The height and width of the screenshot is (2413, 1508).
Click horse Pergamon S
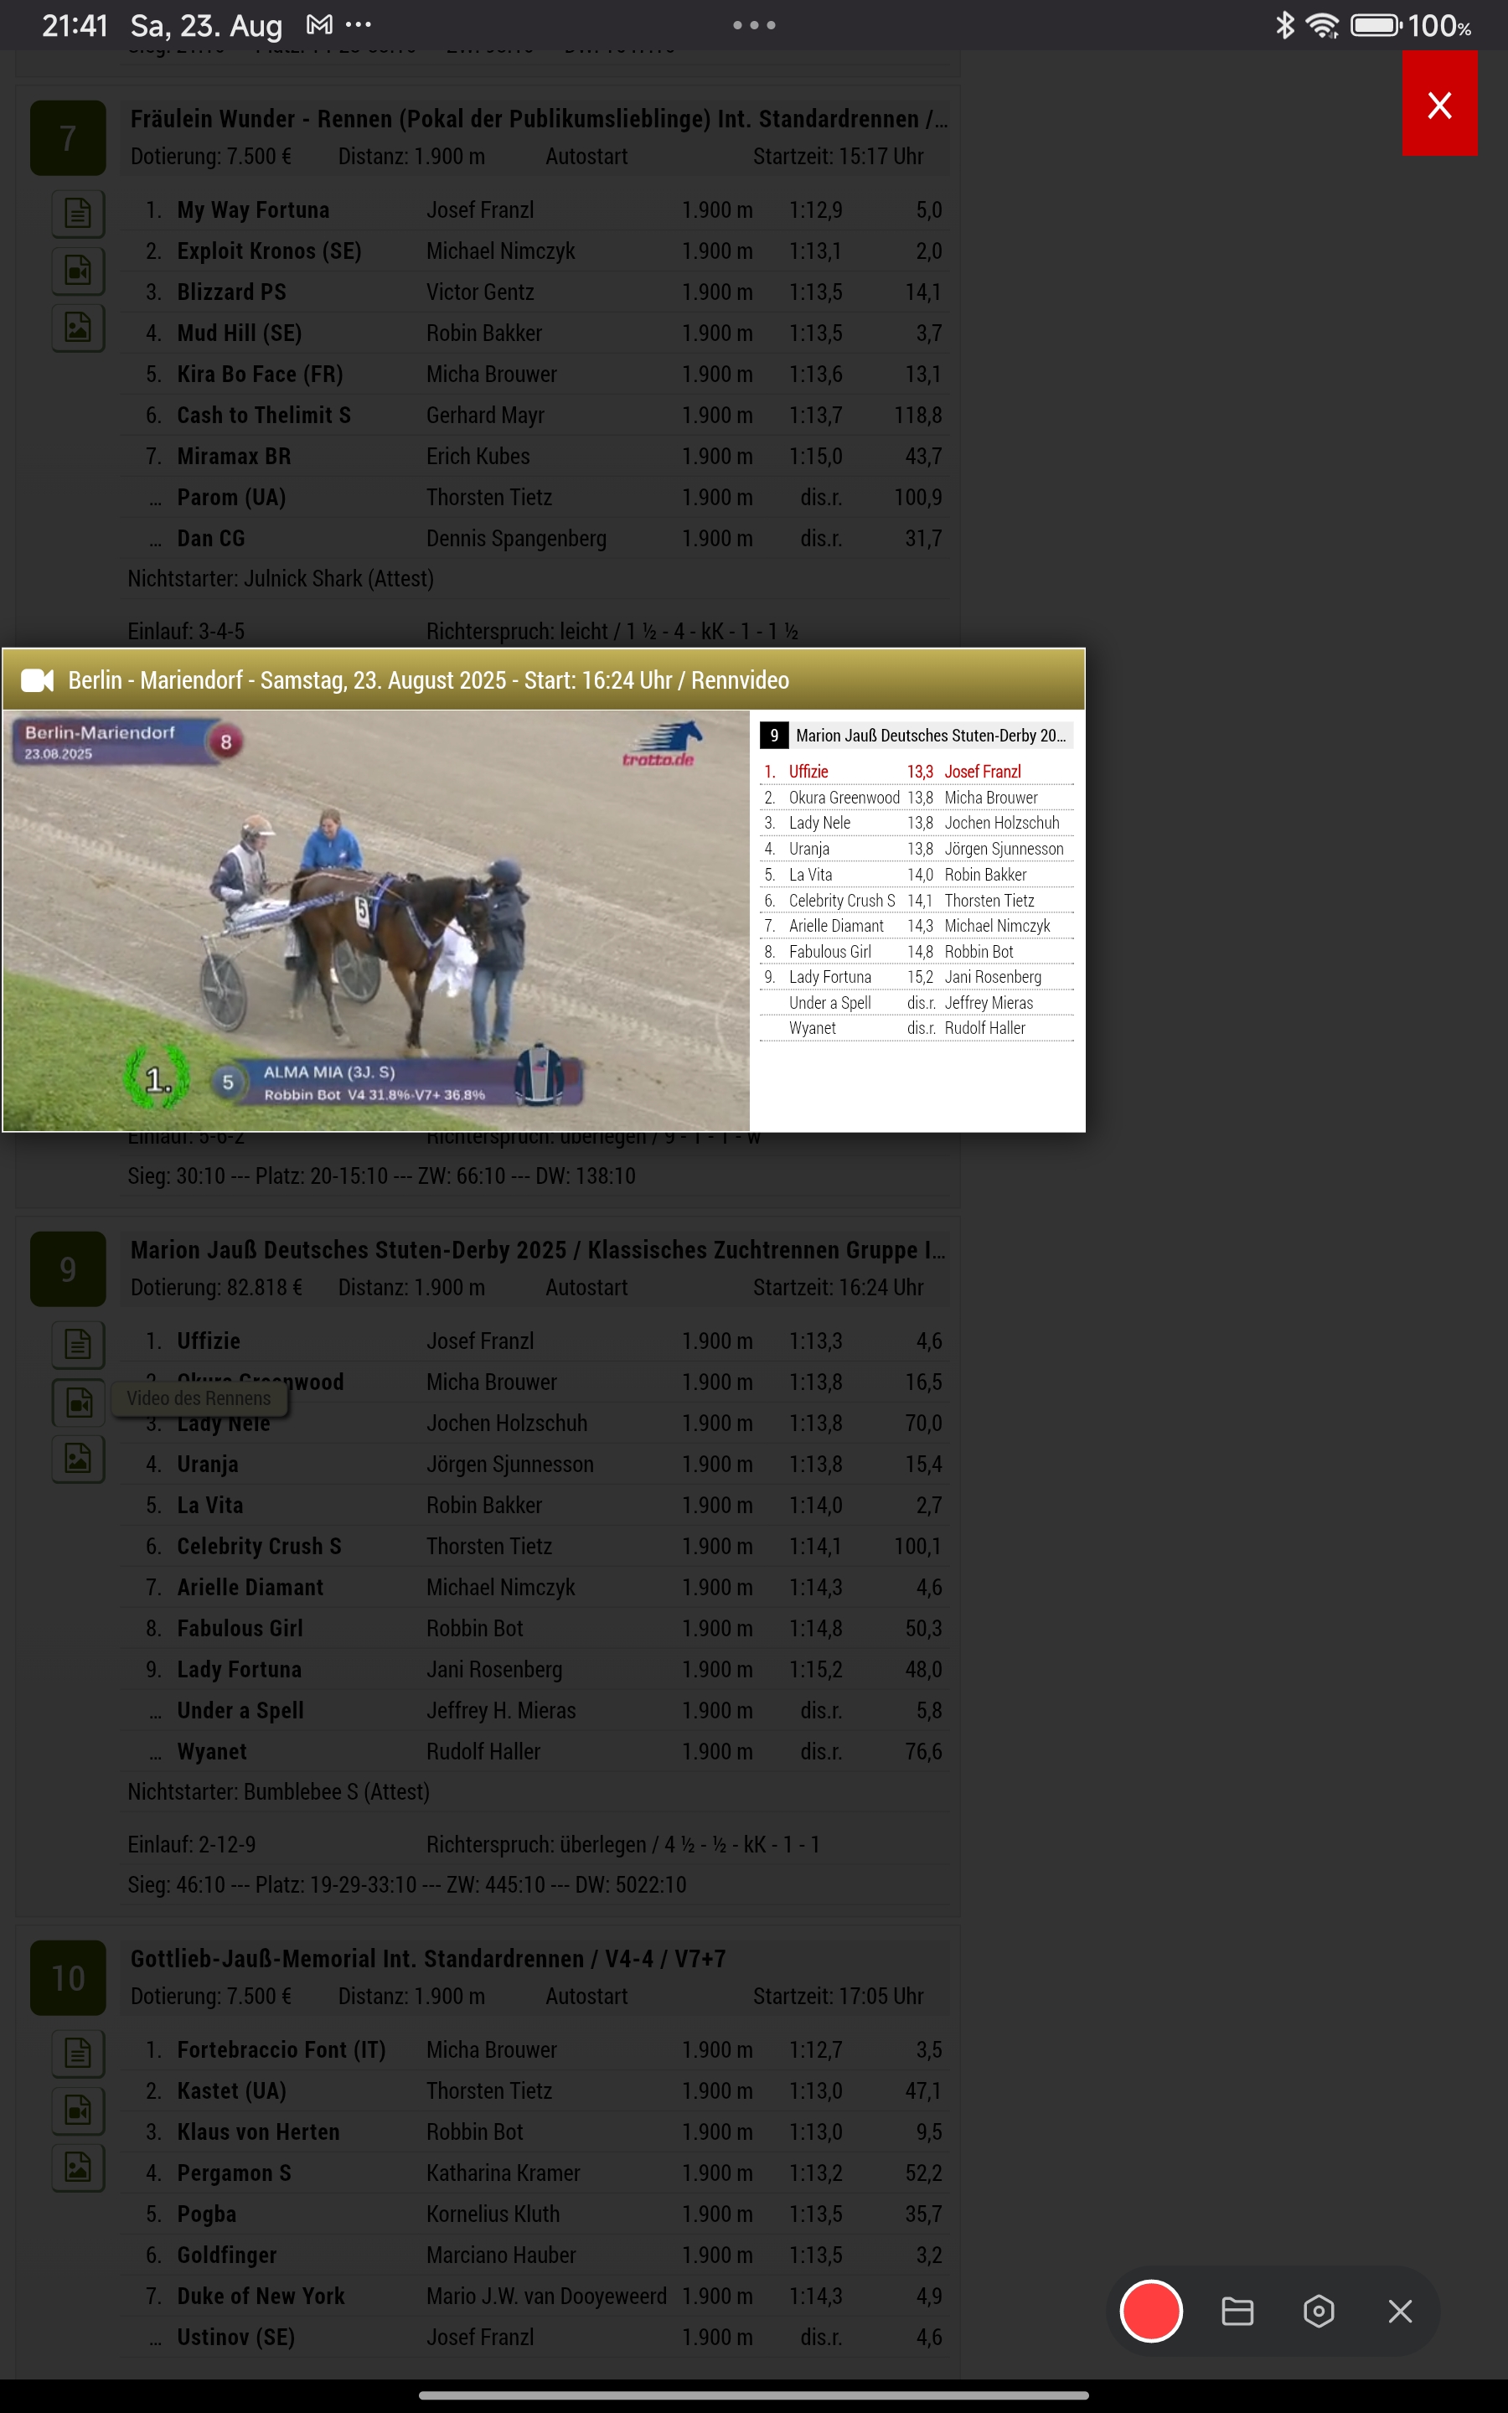pyautogui.click(x=235, y=2172)
